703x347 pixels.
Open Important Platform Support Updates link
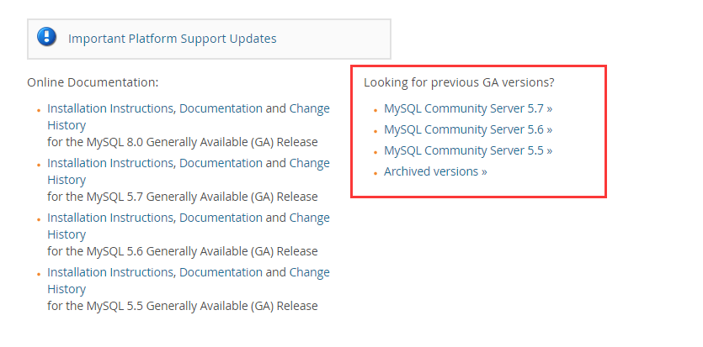172,39
